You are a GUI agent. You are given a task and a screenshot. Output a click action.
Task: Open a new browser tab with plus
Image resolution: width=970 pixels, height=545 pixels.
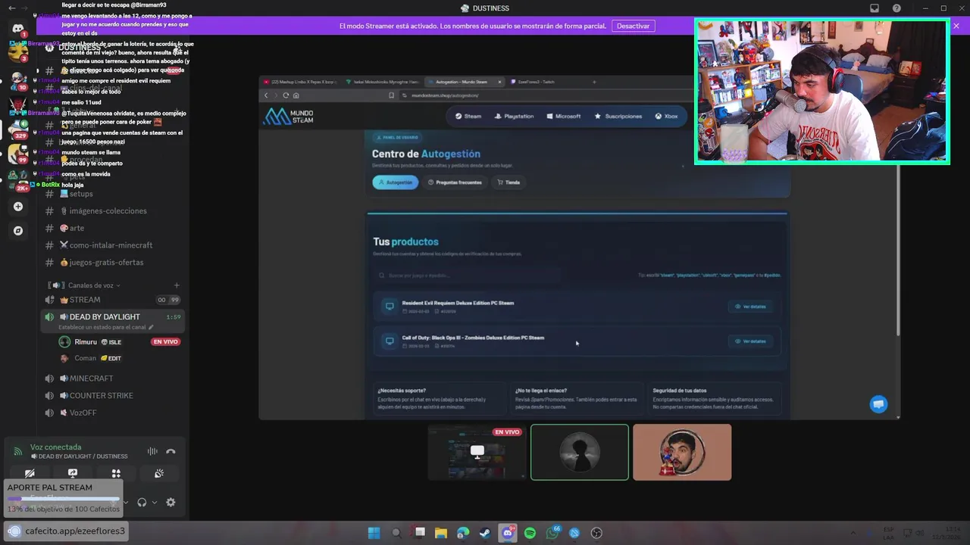594,82
